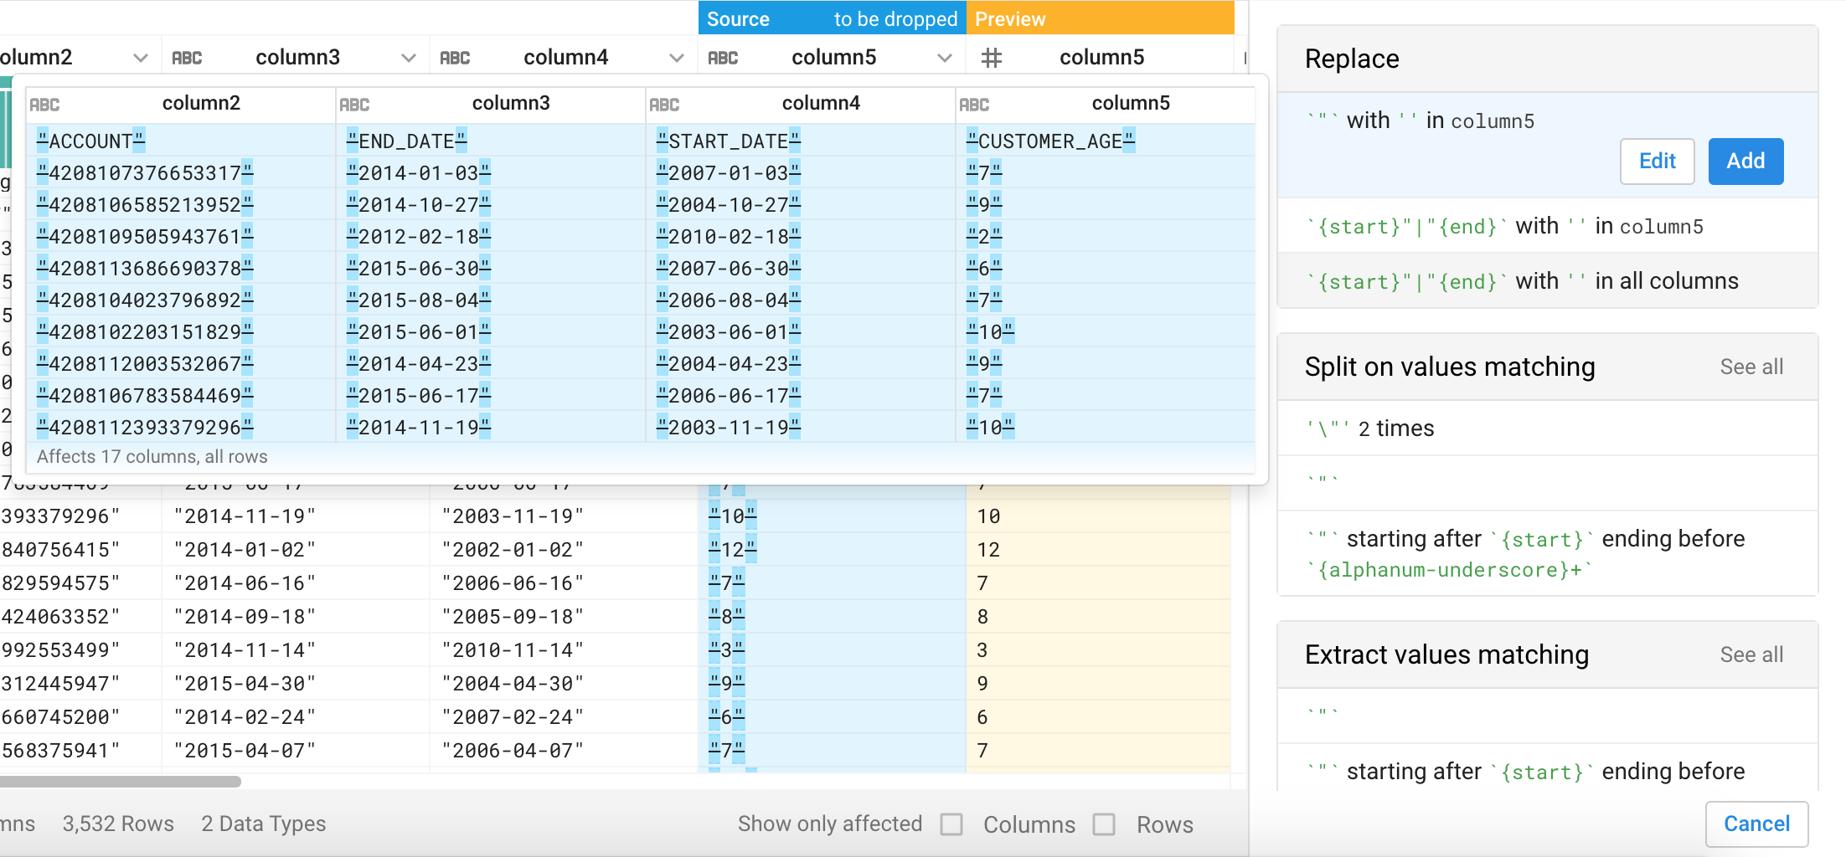
Task: Click the # number type icon on preview column5
Action: tap(992, 58)
